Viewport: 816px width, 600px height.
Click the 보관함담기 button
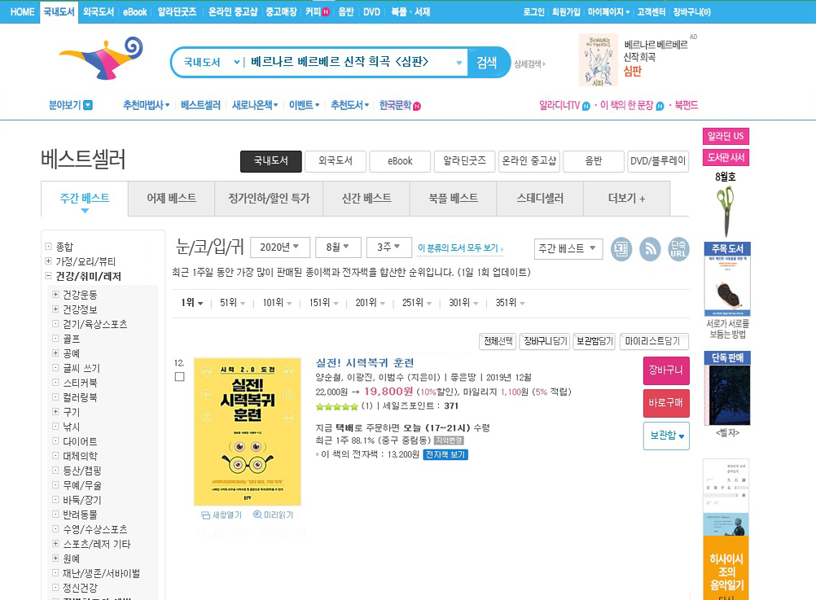(x=594, y=341)
